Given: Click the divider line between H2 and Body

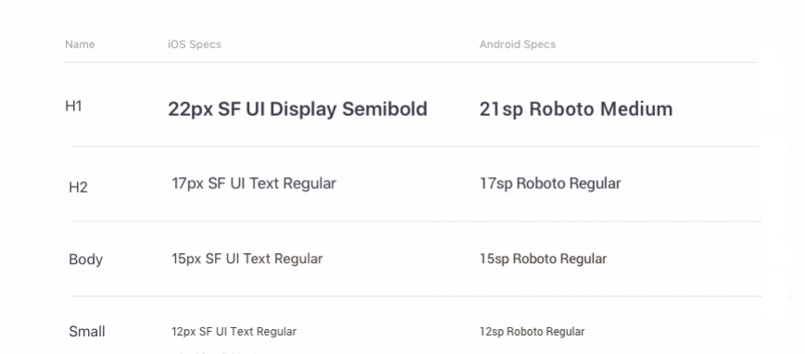Looking at the screenshot, I should click(x=416, y=221).
